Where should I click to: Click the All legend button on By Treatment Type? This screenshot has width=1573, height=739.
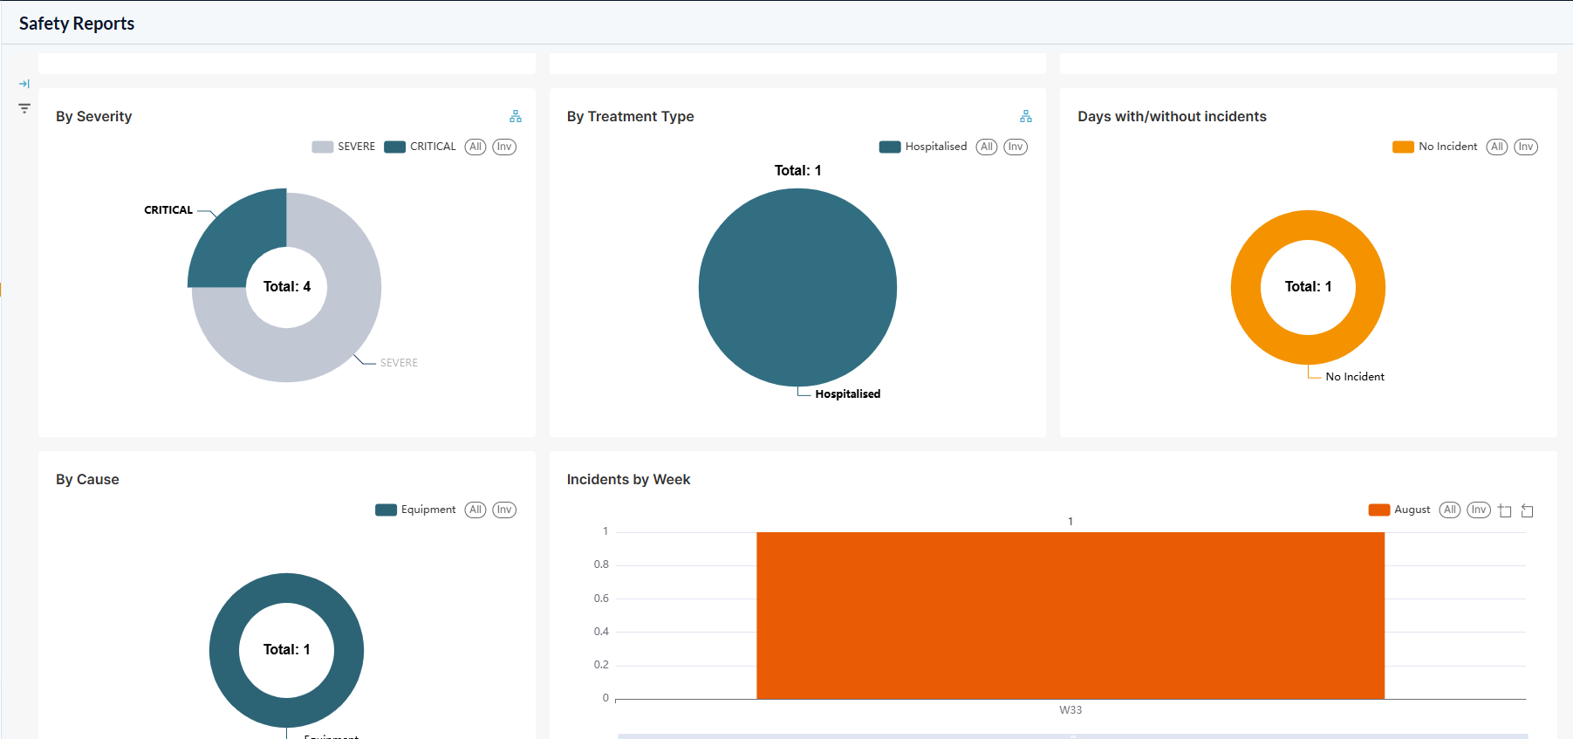point(987,147)
